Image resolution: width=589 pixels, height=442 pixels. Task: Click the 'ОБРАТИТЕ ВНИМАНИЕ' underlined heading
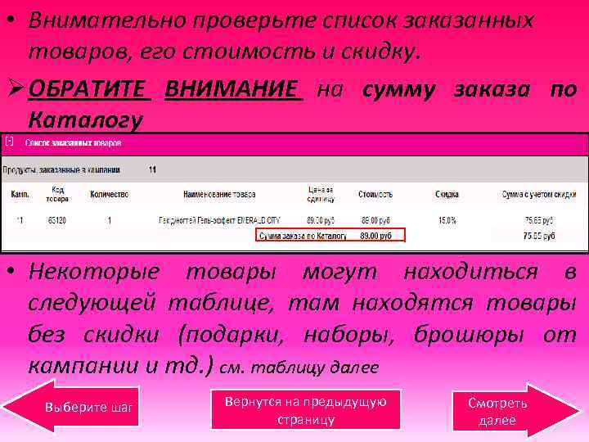165,89
